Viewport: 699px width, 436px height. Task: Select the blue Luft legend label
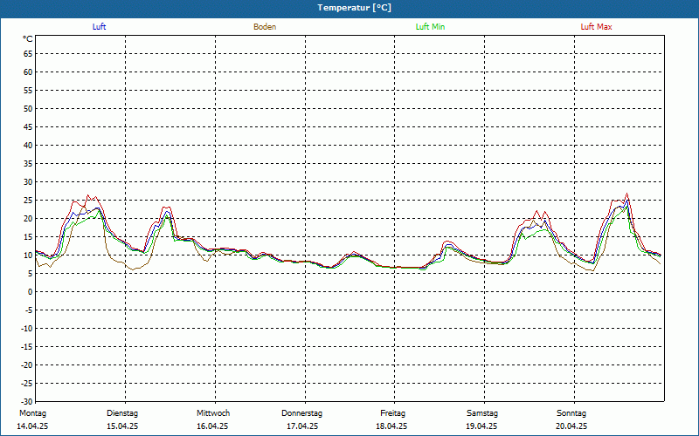click(x=99, y=27)
